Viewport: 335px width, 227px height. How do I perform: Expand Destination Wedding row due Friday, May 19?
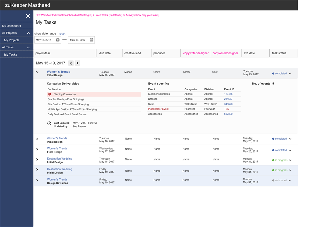coord(37,170)
